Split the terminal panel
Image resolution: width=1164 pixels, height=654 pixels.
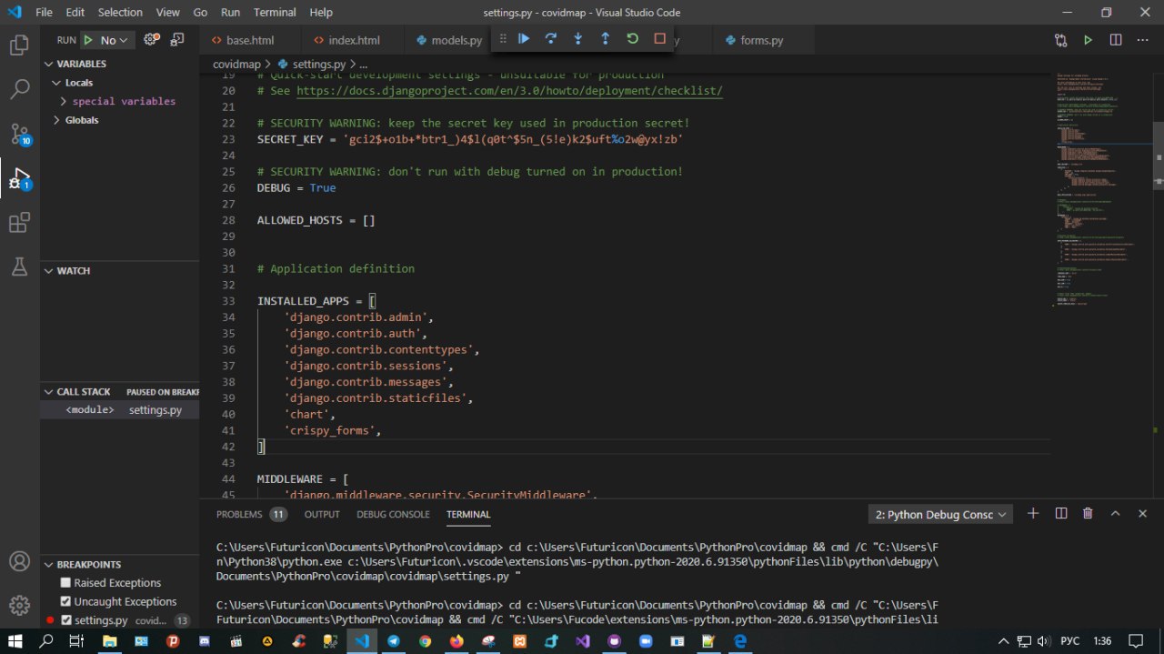point(1060,514)
